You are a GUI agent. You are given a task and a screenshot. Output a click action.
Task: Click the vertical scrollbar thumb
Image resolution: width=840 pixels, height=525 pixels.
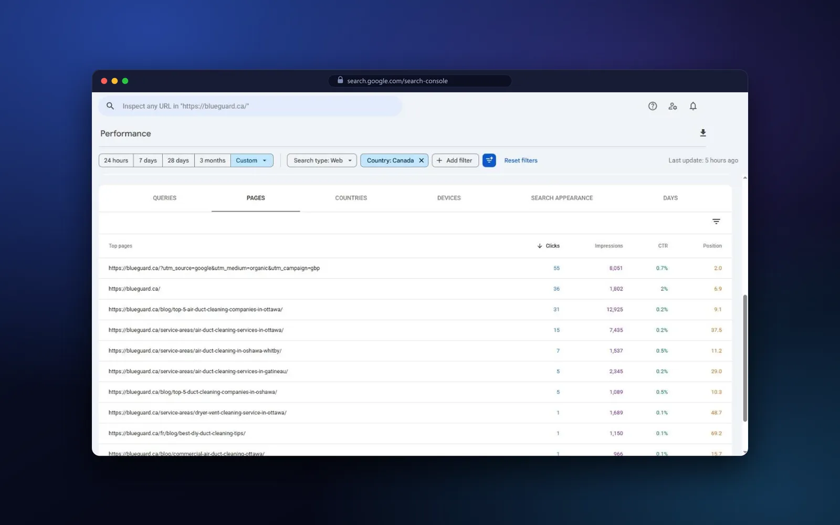click(x=745, y=358)
